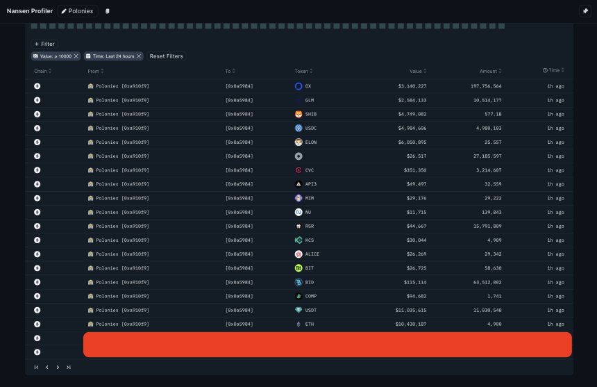Click the SHIB token icon
The width and height of the screenshot is (597, 387).
pyautogui.click(x=298, y=114)
